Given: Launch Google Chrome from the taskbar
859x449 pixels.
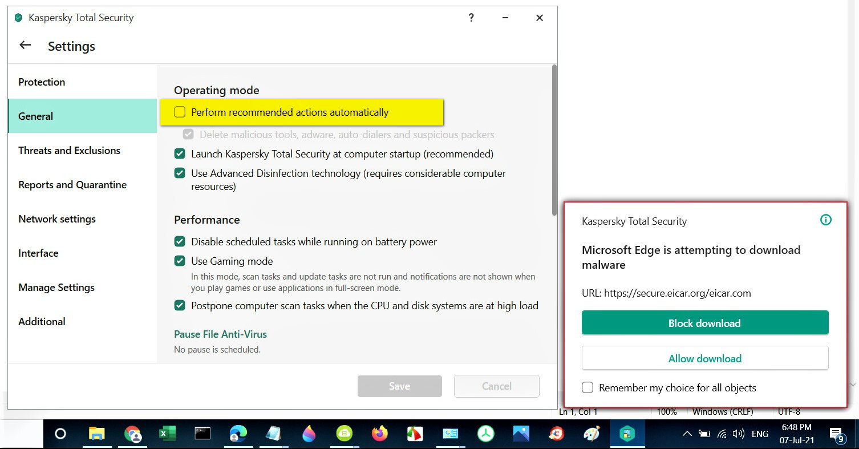Looking at the screenshot, I should coord(132,434).
